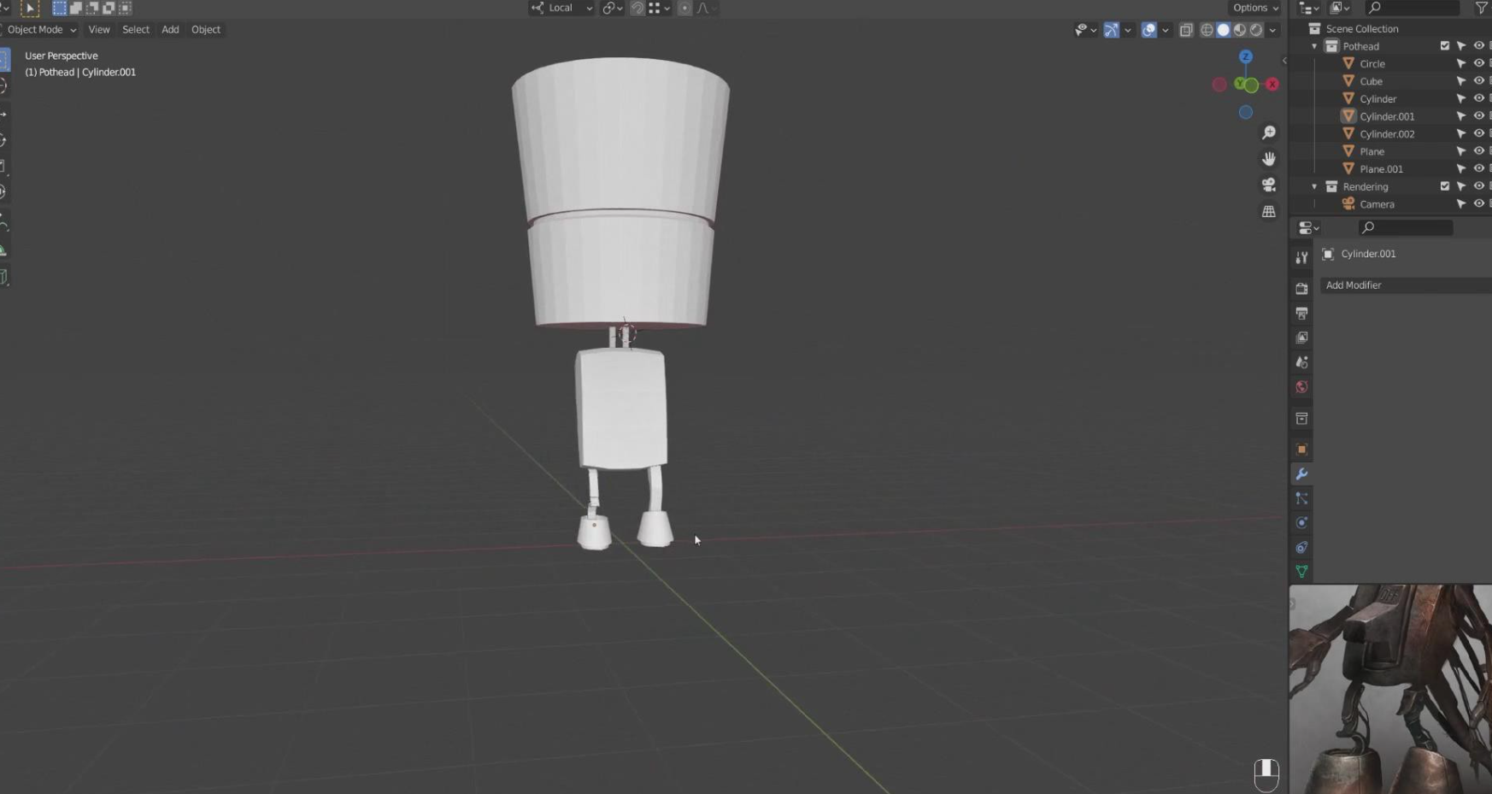This screenshot has height=794, width=1492.
Task: Collapse the Pothead collection
Action: tap(1314, 46)
